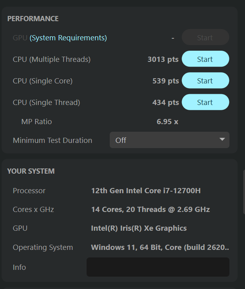Click the PERFORMANCE section header
The image size is (245, 289).
33,19
